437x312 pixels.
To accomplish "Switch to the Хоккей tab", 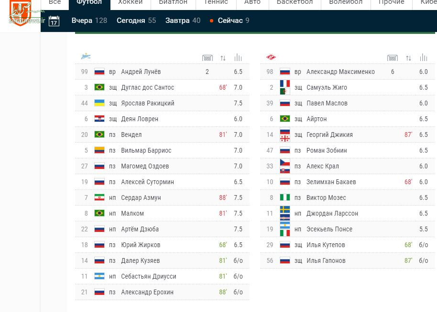I will tap(130, 2).
